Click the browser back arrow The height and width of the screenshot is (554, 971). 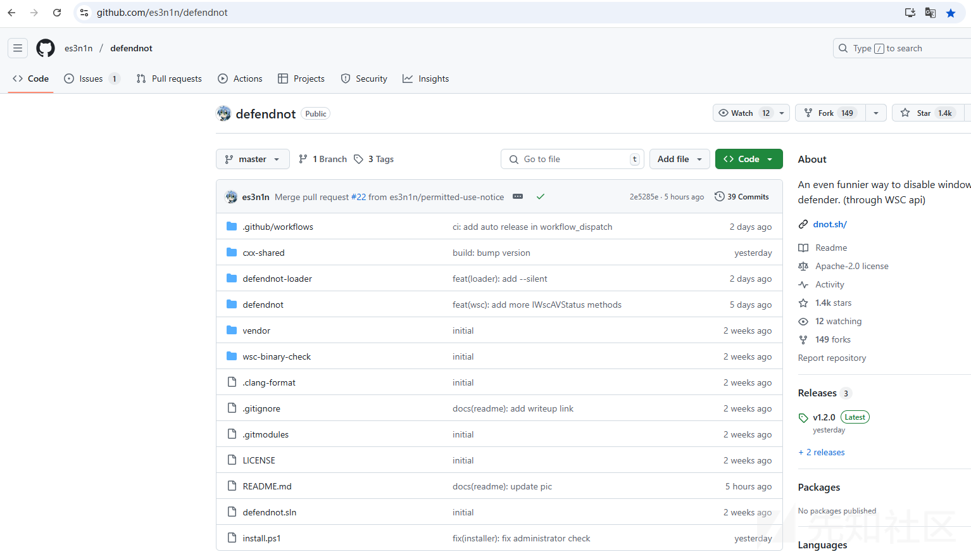[x=11, y=13]
